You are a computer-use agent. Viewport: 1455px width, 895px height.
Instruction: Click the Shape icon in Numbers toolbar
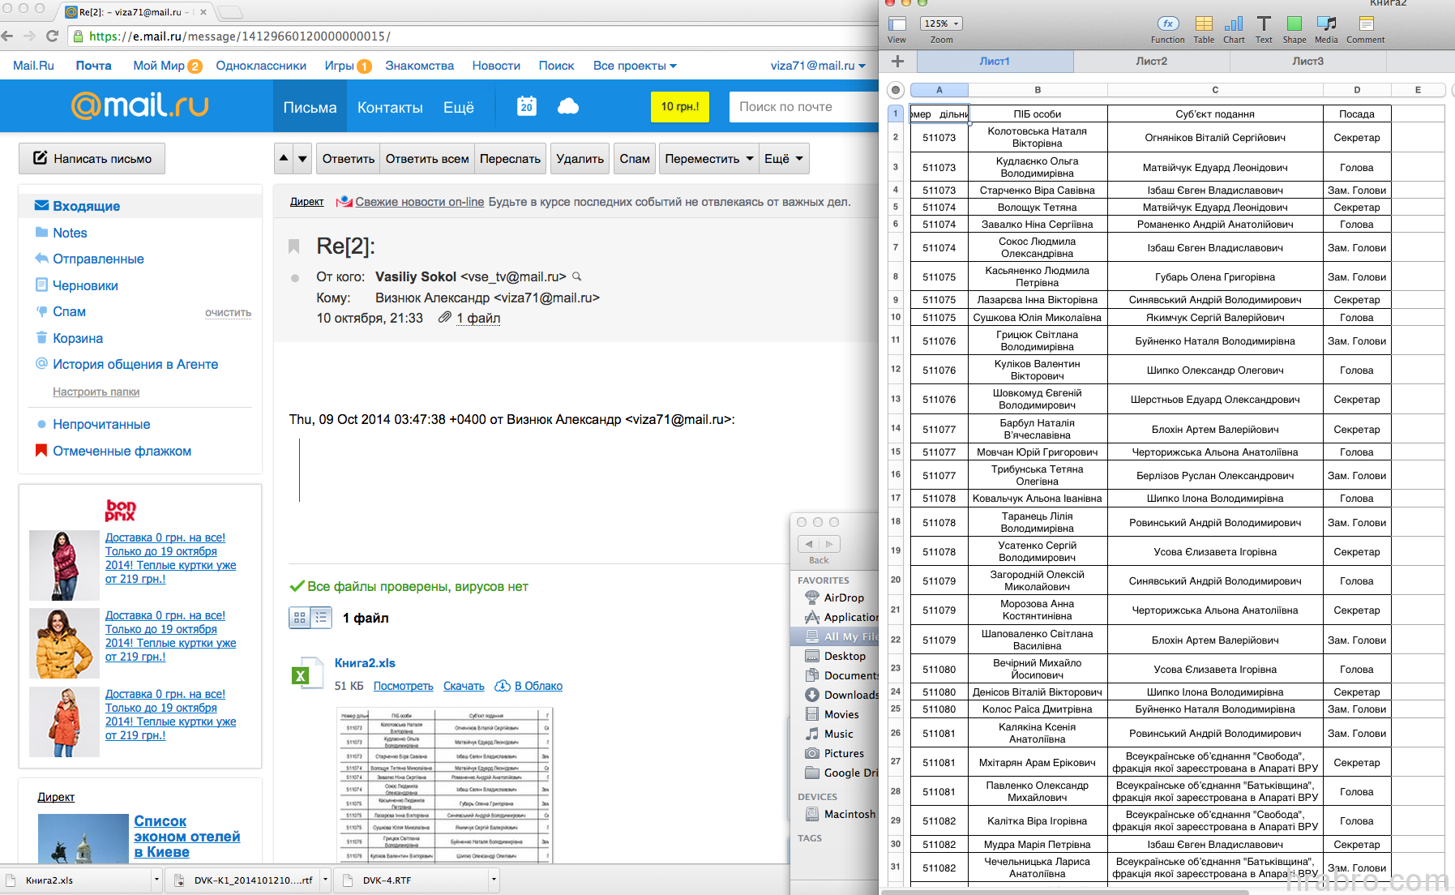(x=1294, y=24)
